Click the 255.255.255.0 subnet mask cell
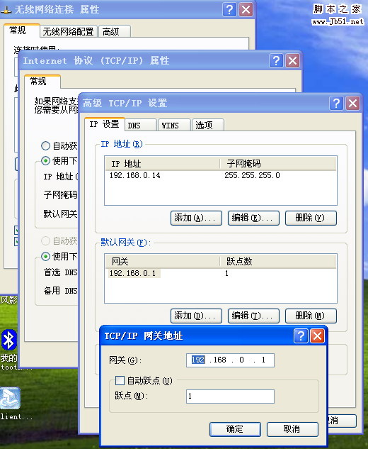The image size is (368, 449). click(x=252, y=175)
